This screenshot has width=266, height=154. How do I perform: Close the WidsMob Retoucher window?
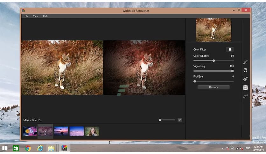click(x=246, y=10)
